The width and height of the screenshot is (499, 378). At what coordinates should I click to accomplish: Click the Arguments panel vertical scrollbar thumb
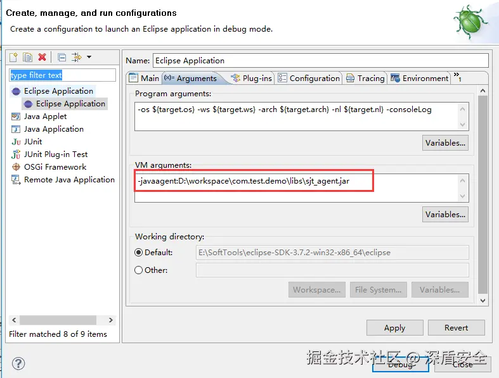(x=483, y=194)
